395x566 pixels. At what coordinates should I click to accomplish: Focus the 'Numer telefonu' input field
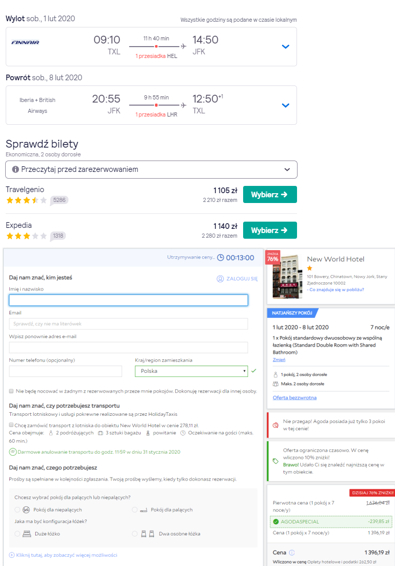[65, 371]
